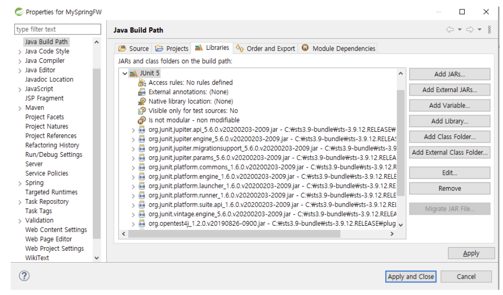Click Apply and Close
This screenshot has height=295, width=503.
411,276
